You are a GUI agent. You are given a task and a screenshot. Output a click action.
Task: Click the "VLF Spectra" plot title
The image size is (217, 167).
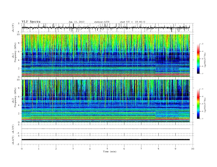(x=31, y=22)
